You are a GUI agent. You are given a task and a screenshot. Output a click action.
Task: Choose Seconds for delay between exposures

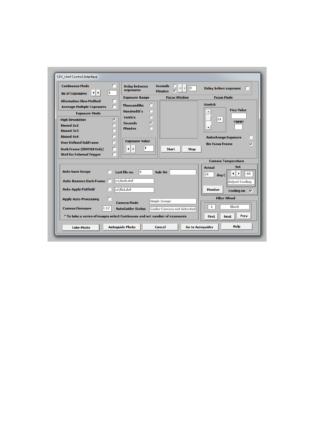[x=175, y=86]
